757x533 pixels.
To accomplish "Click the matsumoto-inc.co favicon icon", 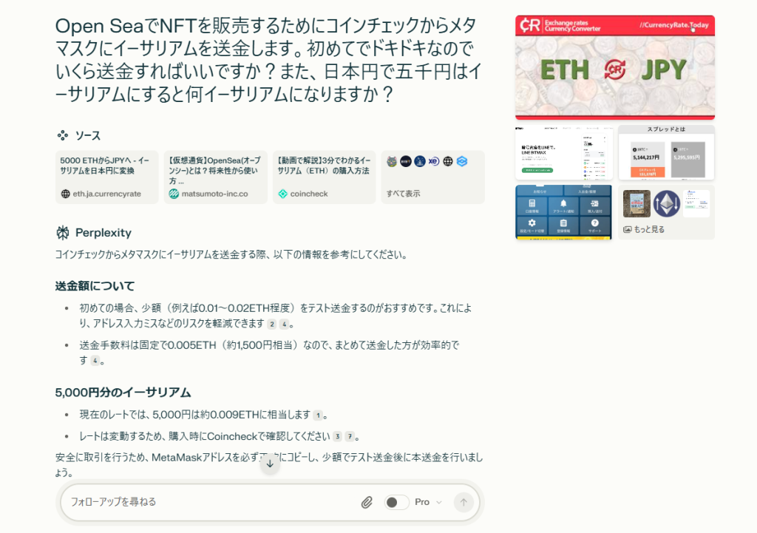I will click(x=174, y=194).
